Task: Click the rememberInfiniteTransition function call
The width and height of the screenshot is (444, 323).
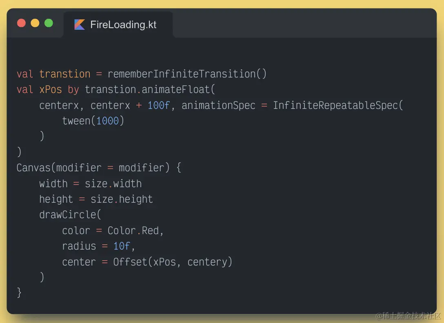Action: [x=182, y=74]
